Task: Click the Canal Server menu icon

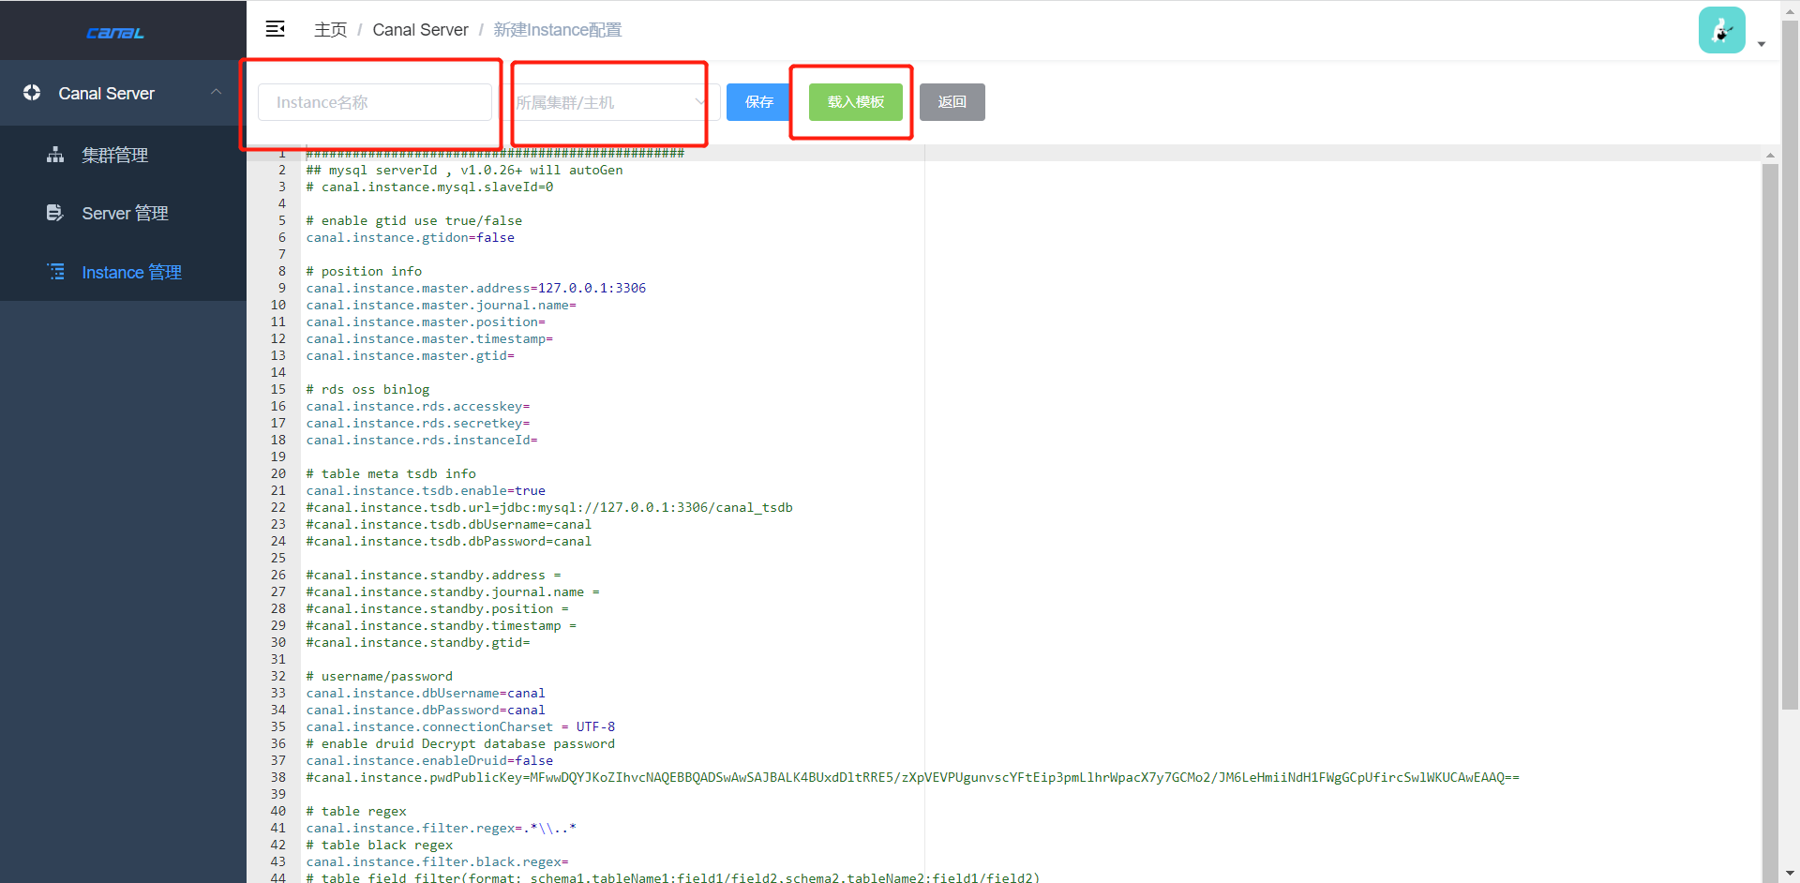Action: click(32, 93)
